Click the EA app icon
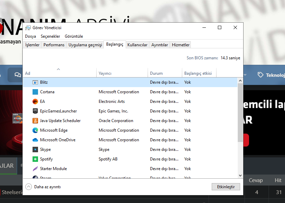285x203 pixels. [35, 101]
